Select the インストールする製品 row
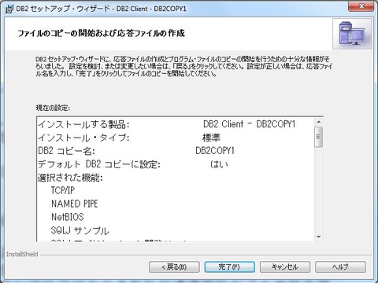Screen dimensions: 378x283 176,124
